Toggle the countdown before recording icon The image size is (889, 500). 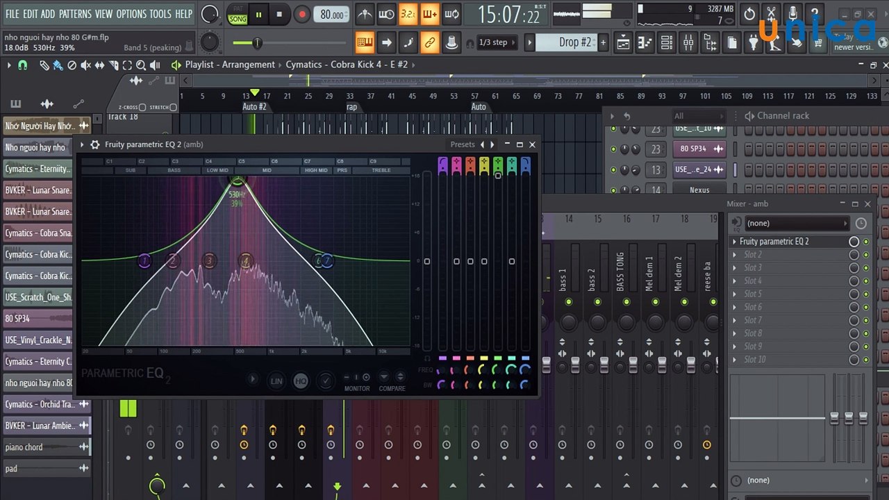408,14
